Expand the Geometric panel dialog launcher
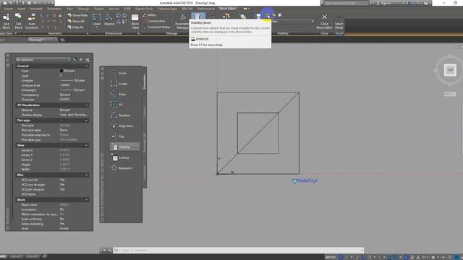The width and height of the screenshot is (463, 260). click(x=88, y=34)
